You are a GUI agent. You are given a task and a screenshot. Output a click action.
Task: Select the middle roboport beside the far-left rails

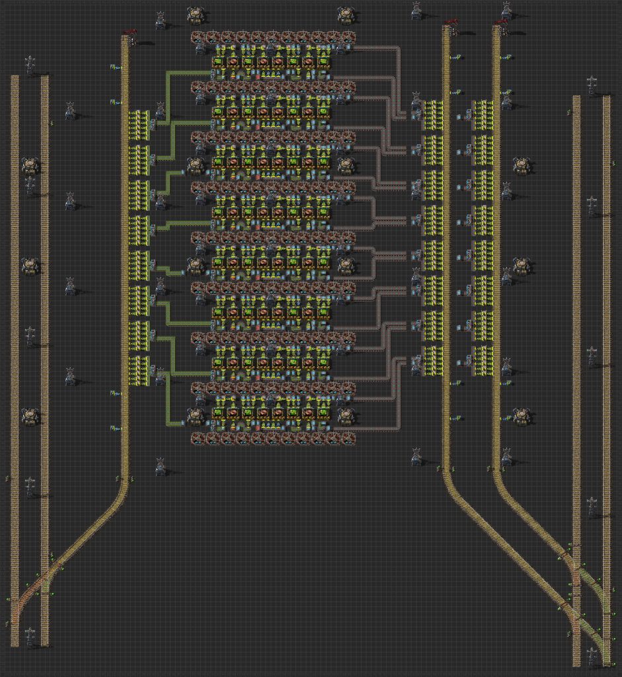click(x=30, y=266)
